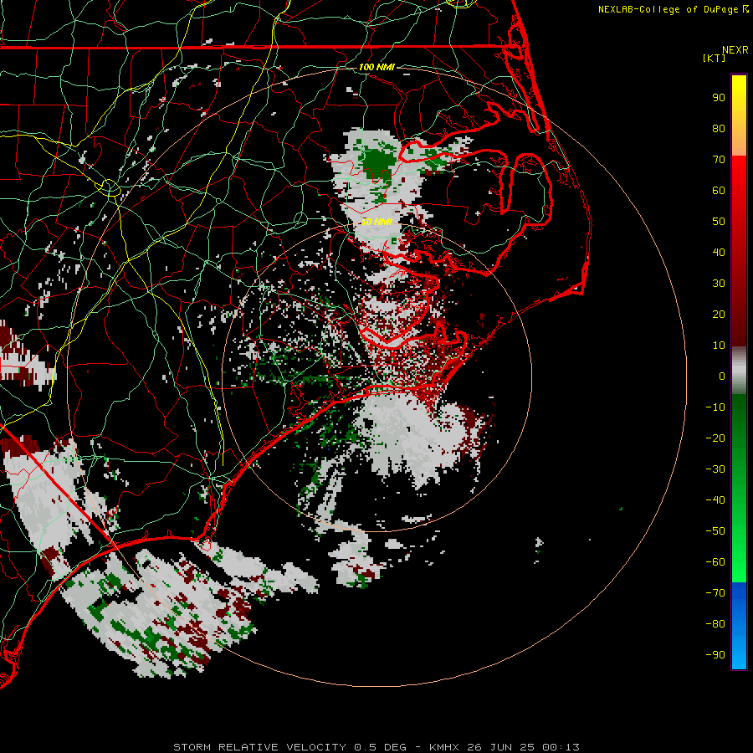Click the -20 value on velocity scale

pyautogui.click(x=715, y=438)
